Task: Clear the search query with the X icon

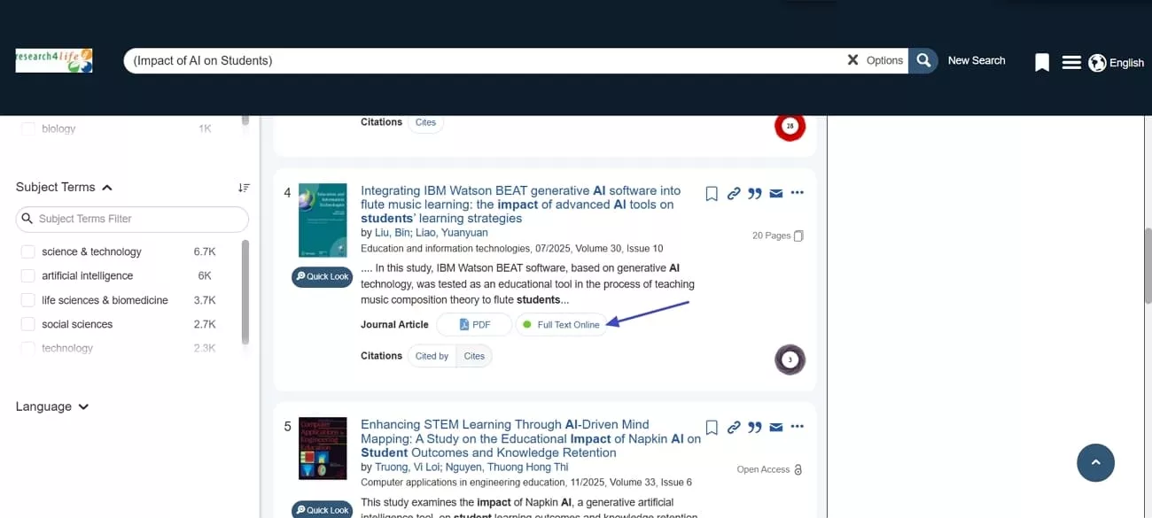Action: [852, 60]
